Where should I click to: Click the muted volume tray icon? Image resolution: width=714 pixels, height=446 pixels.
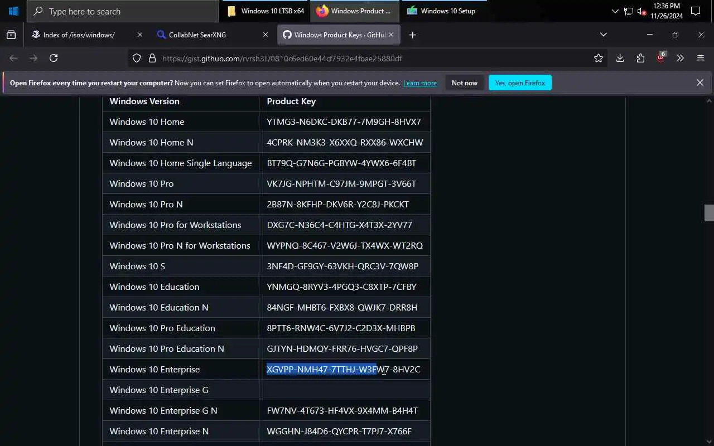click(641, 11)
